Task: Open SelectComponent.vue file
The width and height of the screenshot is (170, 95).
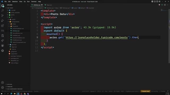Action: (19, 42)
